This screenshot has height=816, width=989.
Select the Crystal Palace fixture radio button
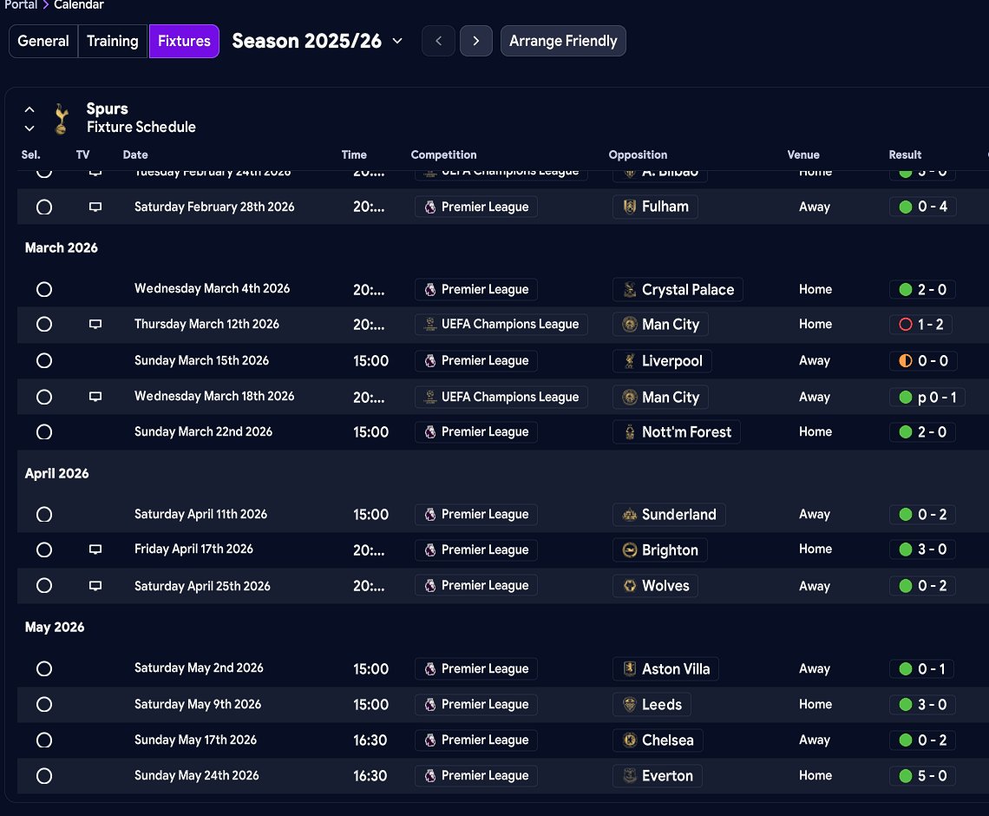(44, 290)
